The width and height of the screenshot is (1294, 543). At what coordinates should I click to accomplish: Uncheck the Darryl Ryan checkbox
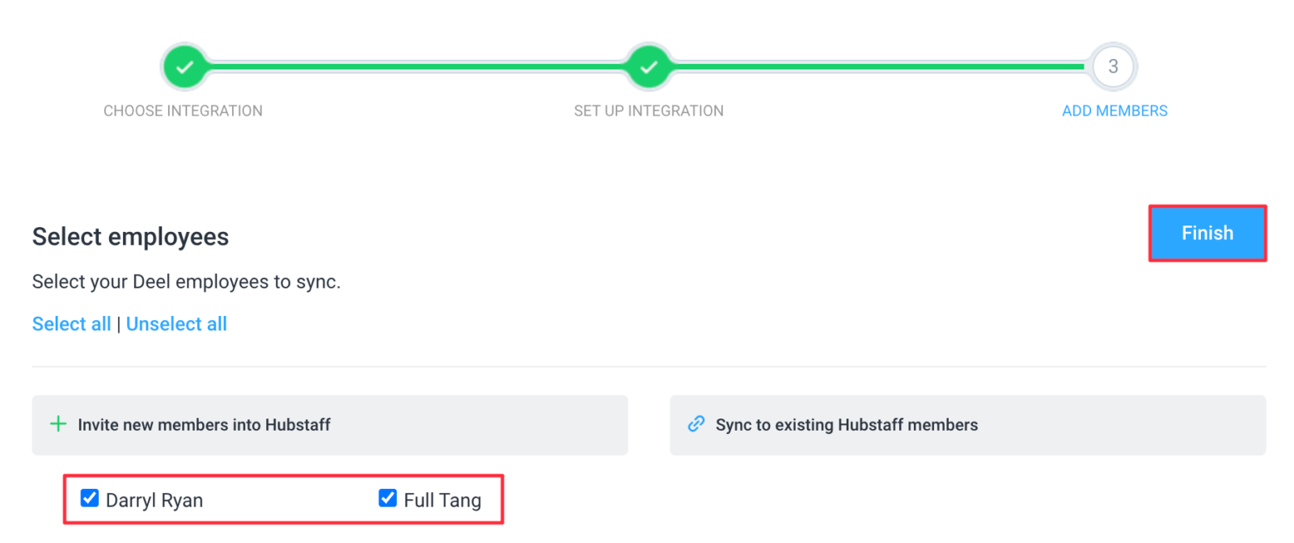pyautogui.click(x=90, y=498)
